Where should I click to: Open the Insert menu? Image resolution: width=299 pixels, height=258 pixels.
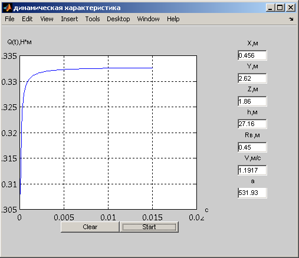[70, 19]
